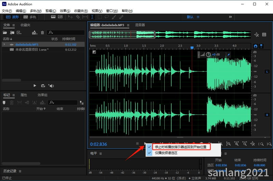
Task: Toggle the right channel R button
Action: click(x=267, y=115)
